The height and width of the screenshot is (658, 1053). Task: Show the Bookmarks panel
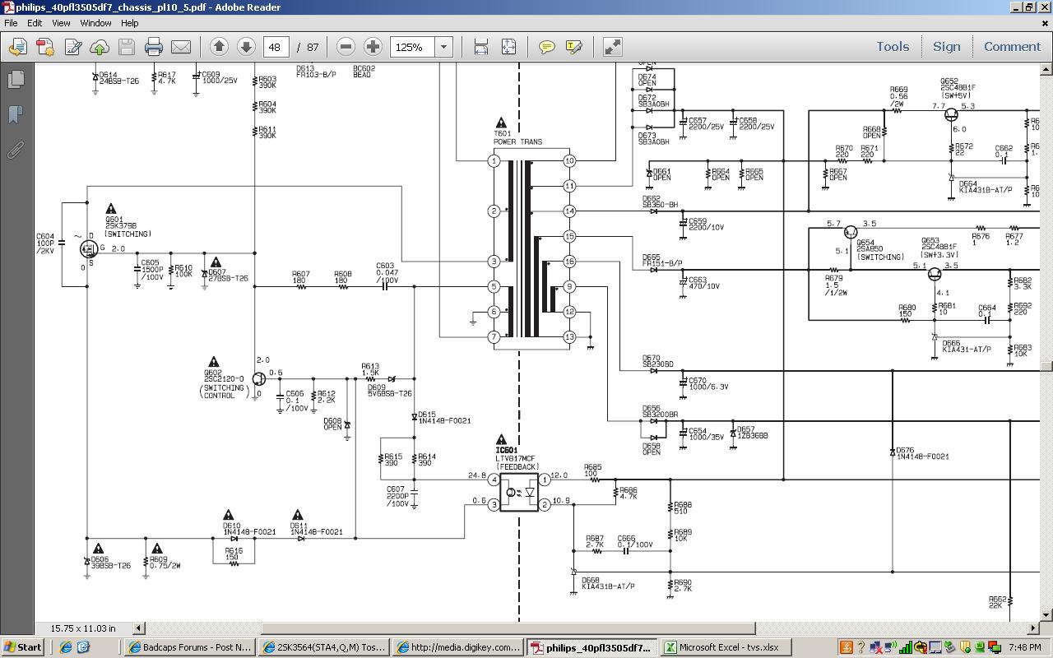click(16, 114)
